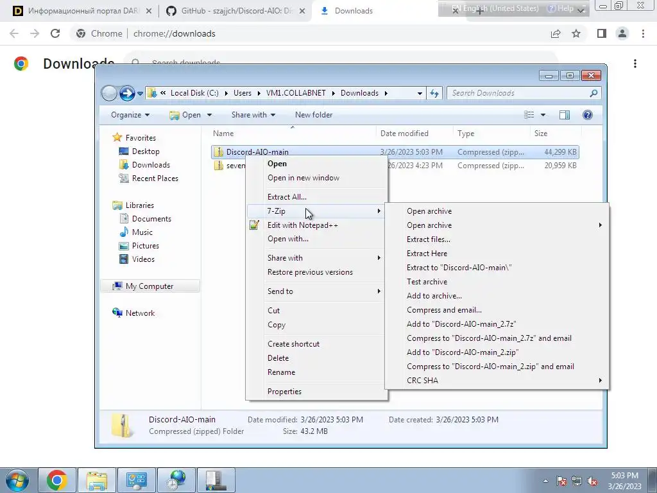The image size is (657, 493).
Task: Click the Chrome taskbar icon
Action: (57, 480)
